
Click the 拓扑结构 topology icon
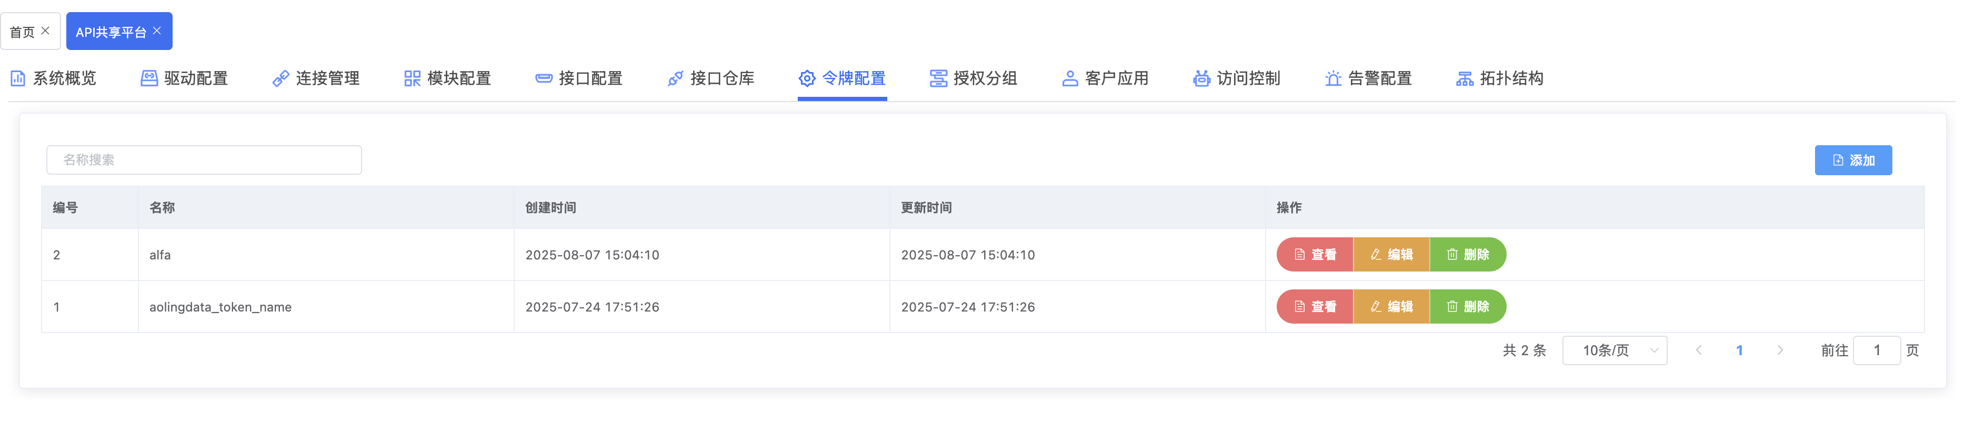(x=1464, y=78)
